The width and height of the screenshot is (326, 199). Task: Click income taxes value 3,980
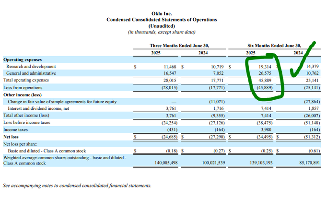click(x=266, y=130)
